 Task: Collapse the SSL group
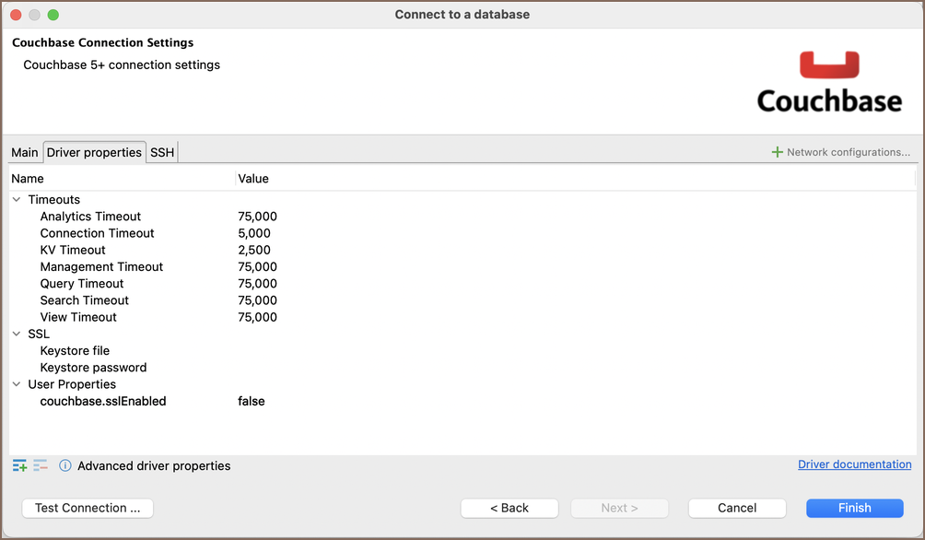pos(17,335)
